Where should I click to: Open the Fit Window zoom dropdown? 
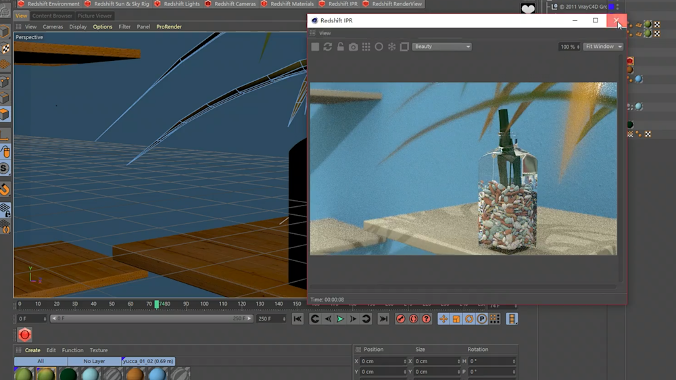click(x=603, y=47)
